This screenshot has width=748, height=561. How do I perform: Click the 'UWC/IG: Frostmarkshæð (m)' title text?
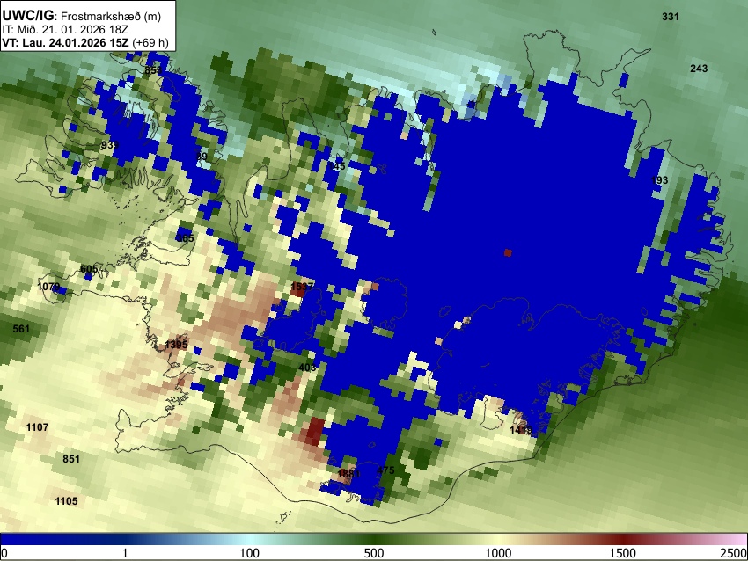tap(82, 16)
